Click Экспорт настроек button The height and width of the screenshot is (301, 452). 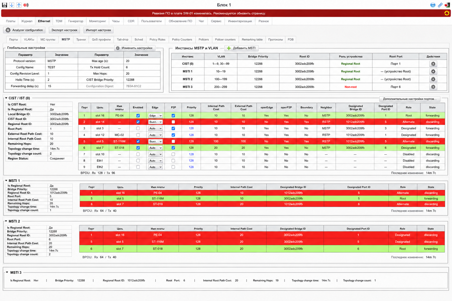64,30
